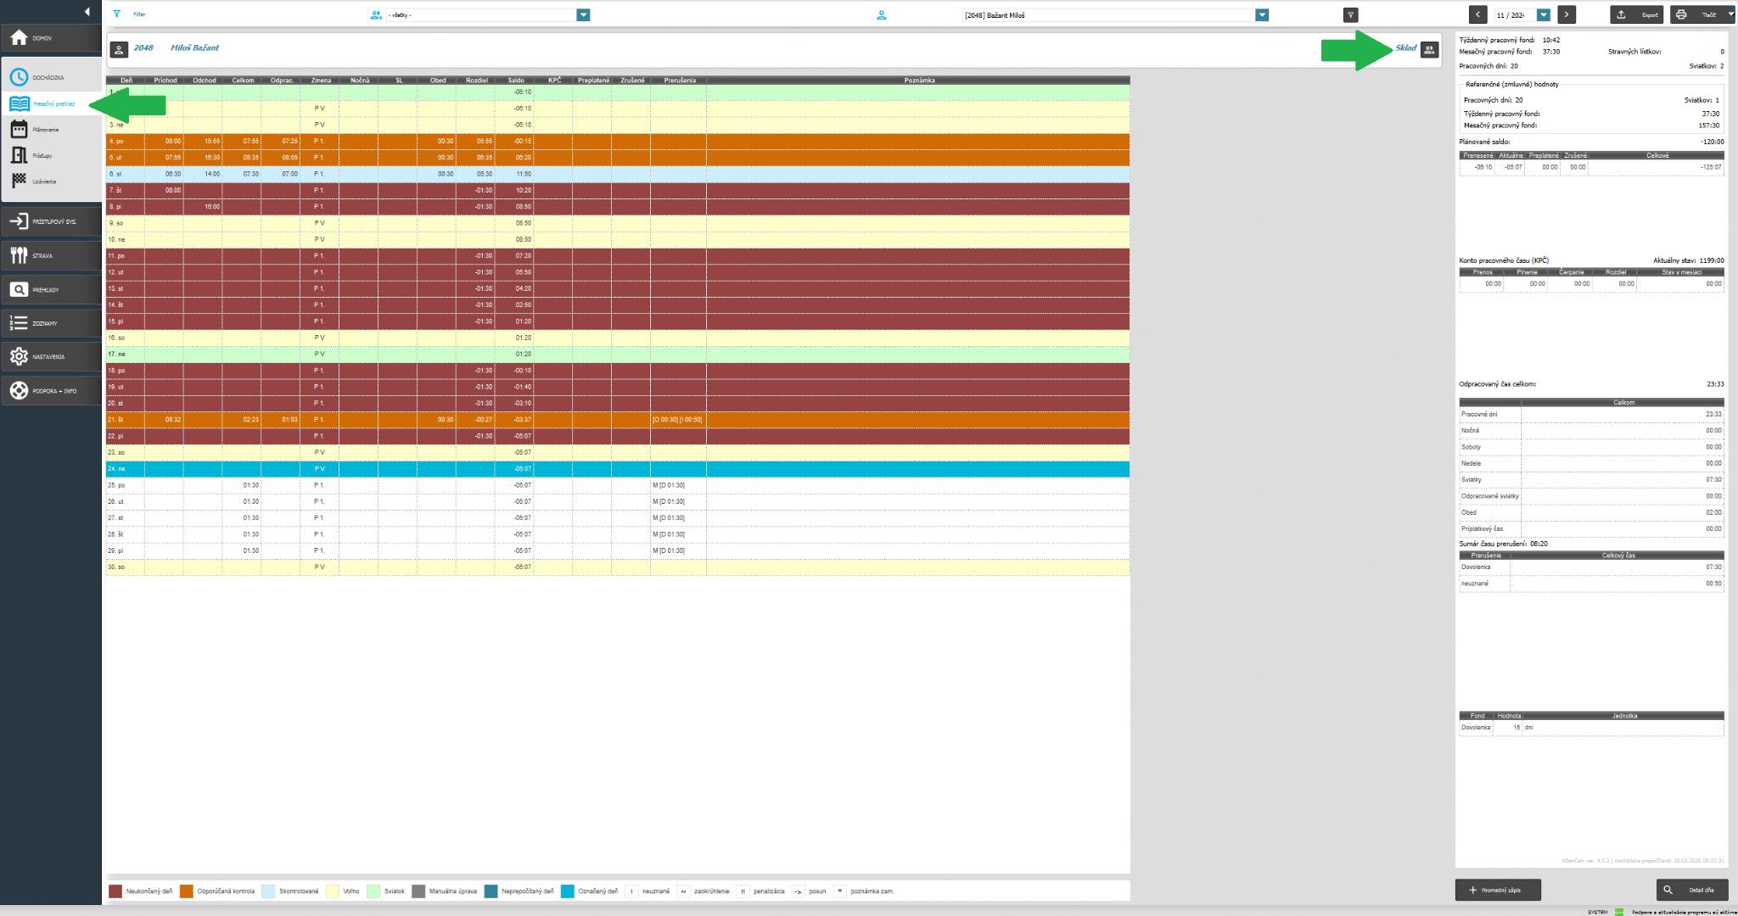Open Prístupový sys. entry icon

19,221
